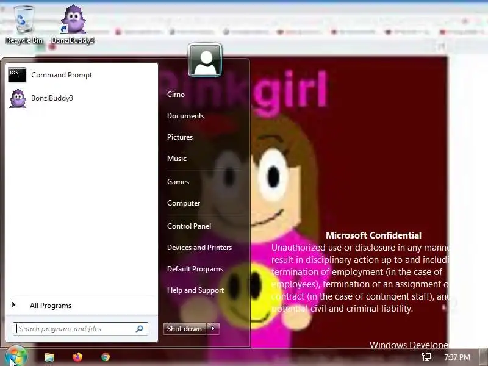Open Default Programs
The image size is (488, 366).
[x=195, y=269]
